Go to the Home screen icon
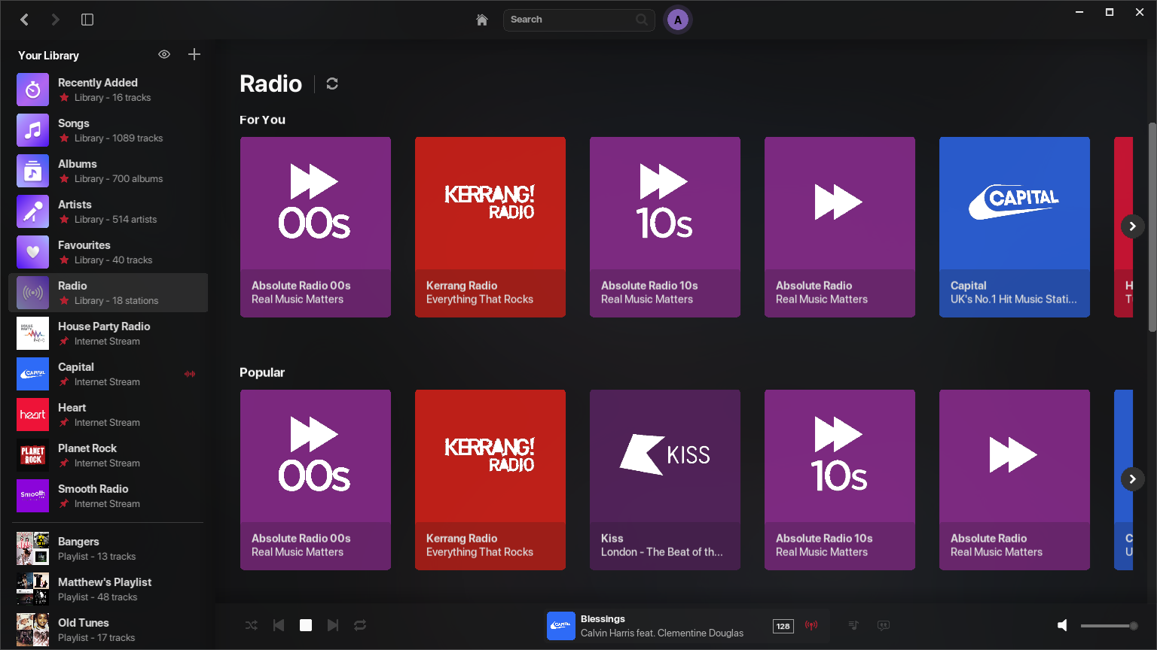The height and width of the screenshot is (650, 1157). (482, 20)
